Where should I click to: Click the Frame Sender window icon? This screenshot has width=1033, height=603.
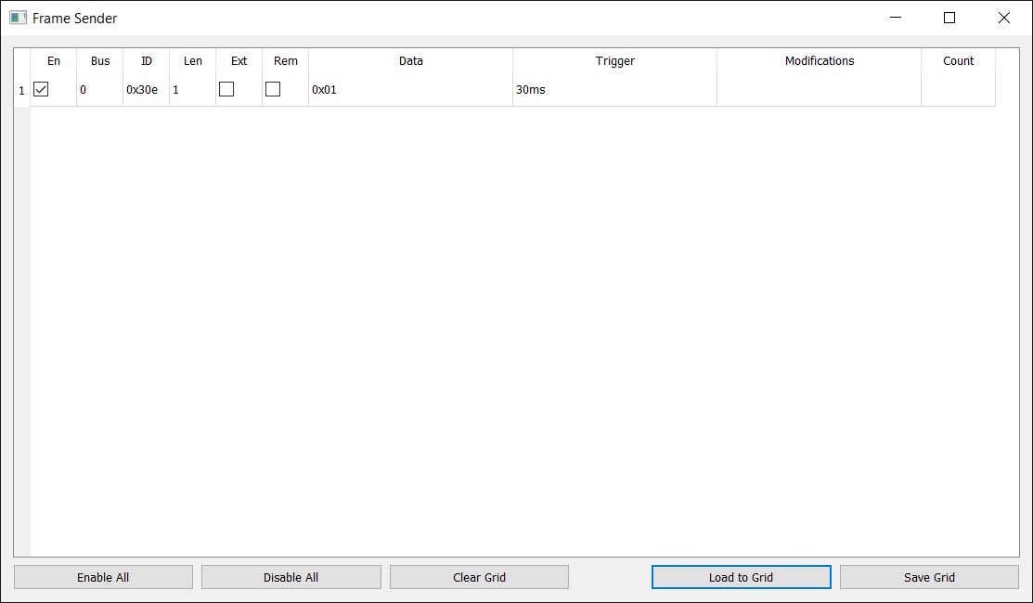coord(18,18)
